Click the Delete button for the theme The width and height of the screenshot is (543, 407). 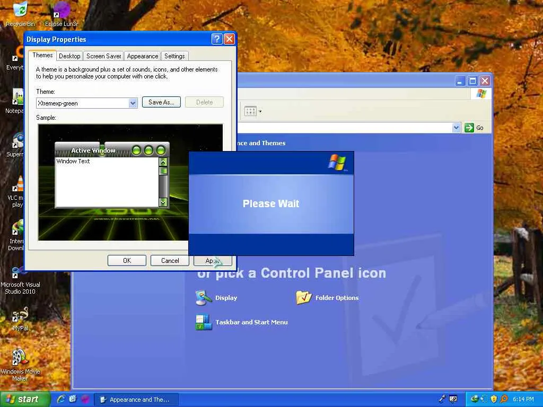tap(204, 102)
